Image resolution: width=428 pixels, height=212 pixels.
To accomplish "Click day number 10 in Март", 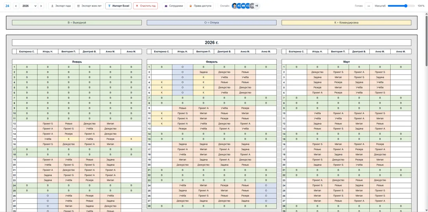I will (x=284, y=113).
